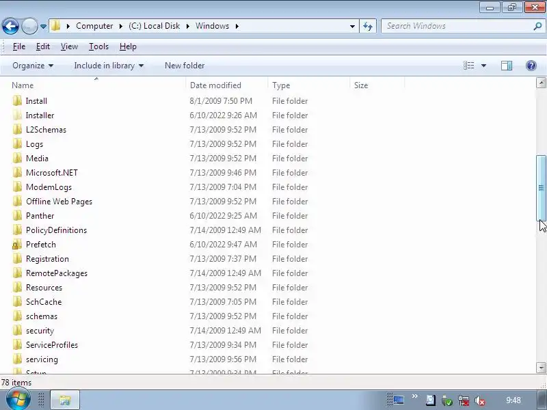Click the vertical scrollbar thumb
The height and width of the screenshot is (410, 547).
point(541,188)
